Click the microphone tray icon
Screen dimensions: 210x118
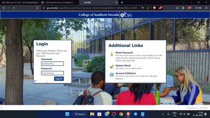coord(168,114)
